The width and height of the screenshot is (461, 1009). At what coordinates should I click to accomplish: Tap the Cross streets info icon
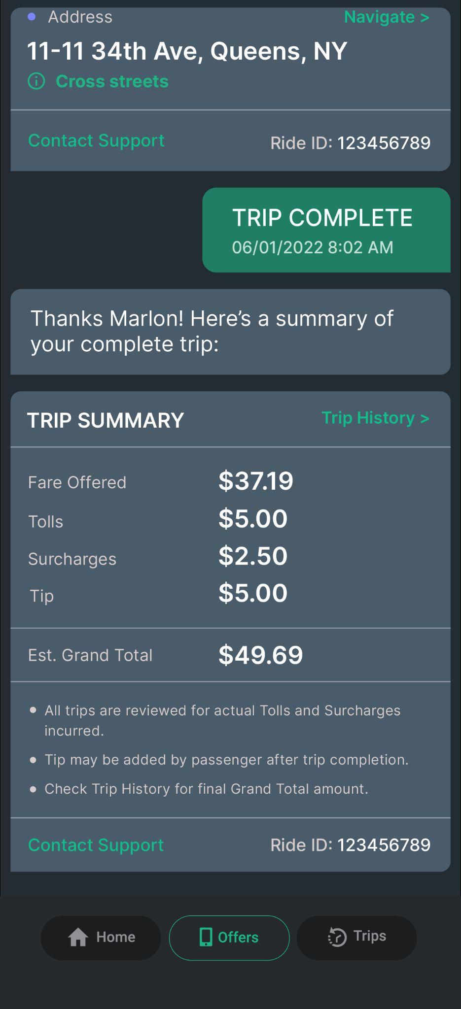point(36,81)
